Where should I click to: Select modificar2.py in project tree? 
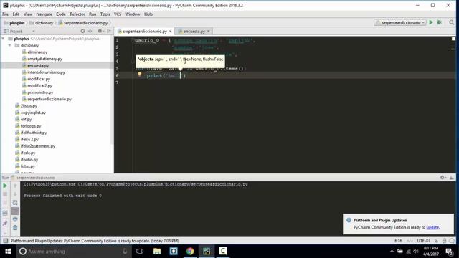pos(40,86)
